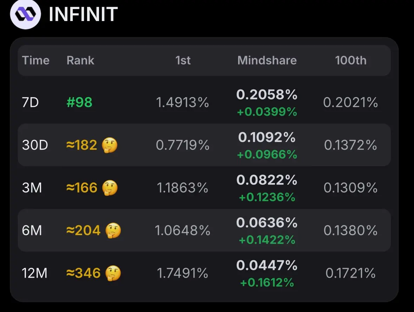Click the 0.1380% 100th value in 6M row

[x=351, y=231]
